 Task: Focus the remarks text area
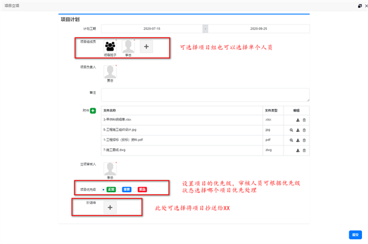(x=206, y=95)
